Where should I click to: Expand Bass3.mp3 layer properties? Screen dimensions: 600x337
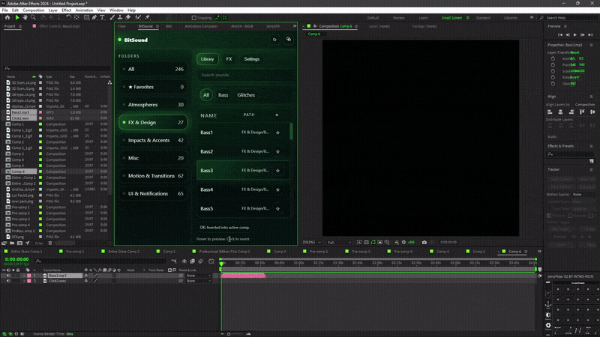[x=24, y=276]
